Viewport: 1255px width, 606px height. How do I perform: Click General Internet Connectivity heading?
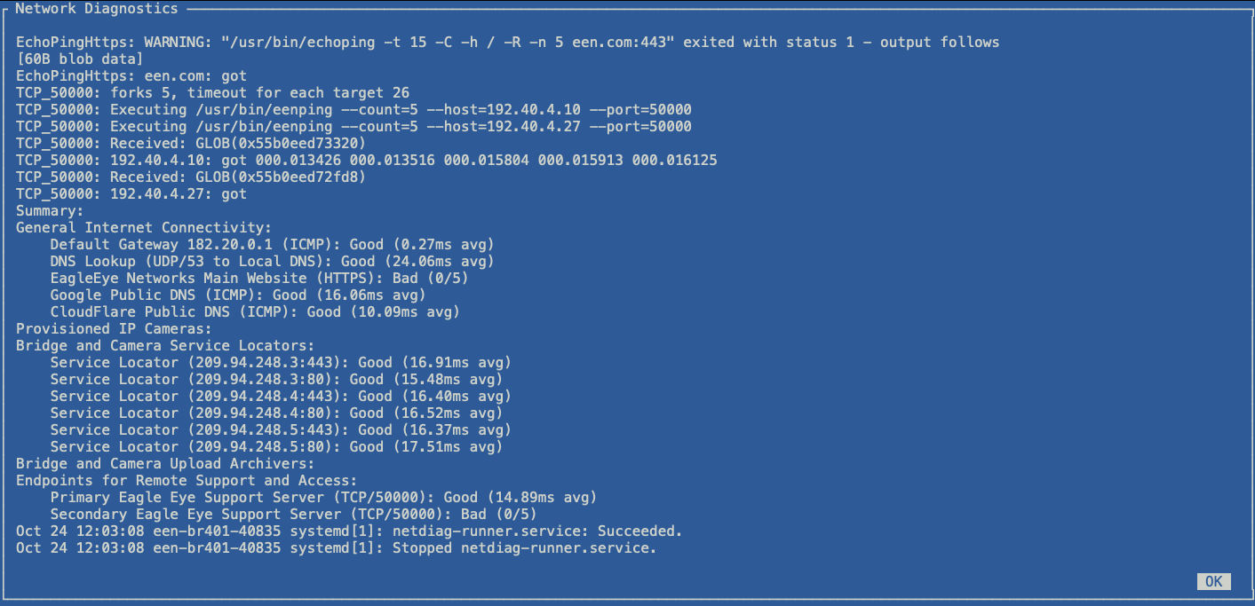pyautogui.click(x=144, y=228)
